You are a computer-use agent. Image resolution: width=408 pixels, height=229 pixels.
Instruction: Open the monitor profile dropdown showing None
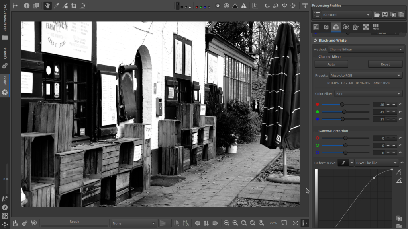point(133,223)
